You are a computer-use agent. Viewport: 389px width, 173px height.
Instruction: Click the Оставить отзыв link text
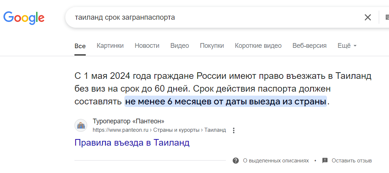point(351,161)
